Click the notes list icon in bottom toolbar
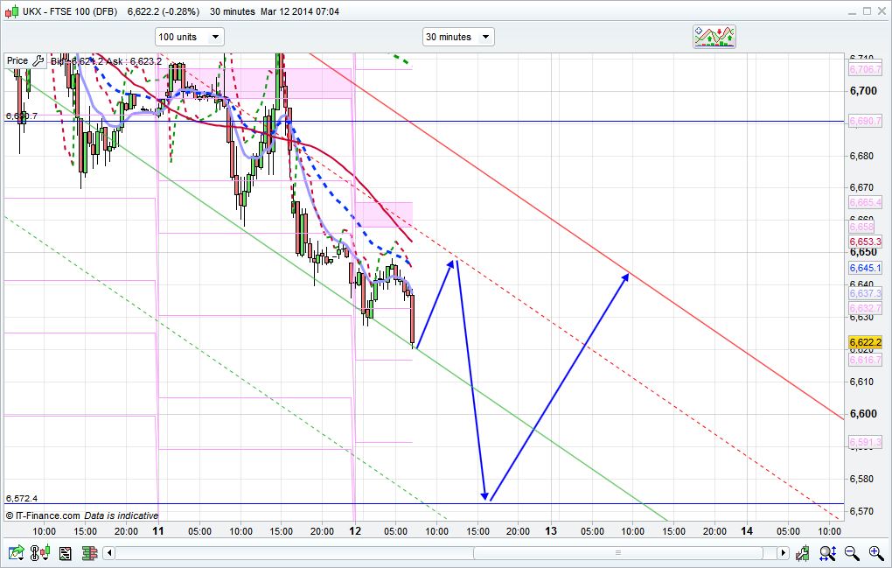 [65, 552]
